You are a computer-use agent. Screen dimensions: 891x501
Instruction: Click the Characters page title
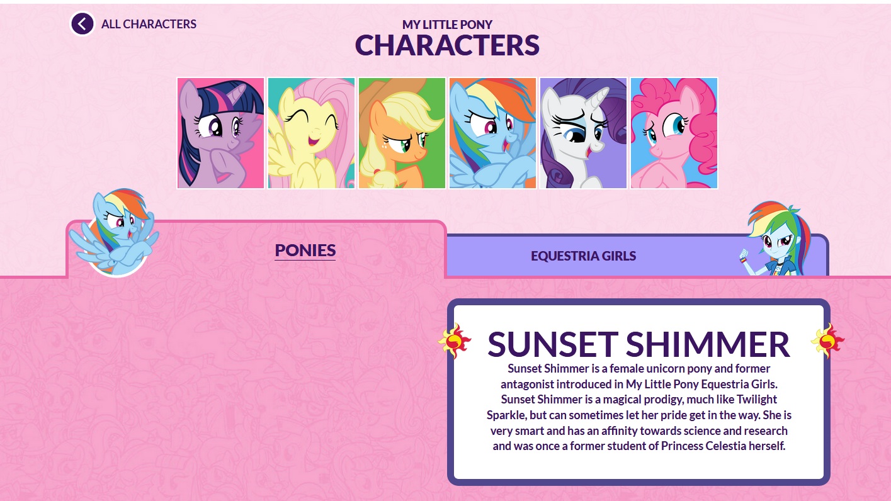[447, 45]
